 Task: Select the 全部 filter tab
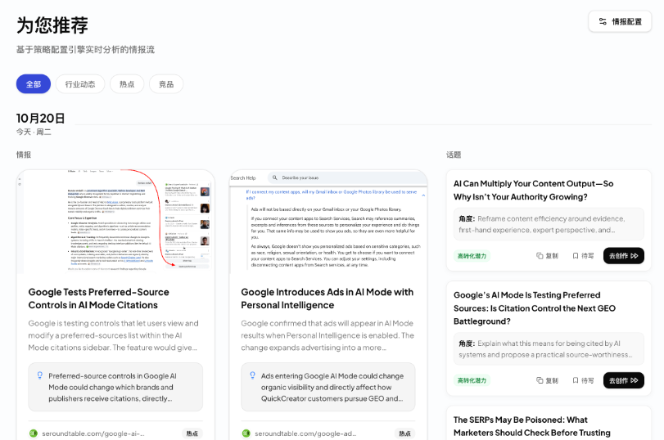point(34,84)
